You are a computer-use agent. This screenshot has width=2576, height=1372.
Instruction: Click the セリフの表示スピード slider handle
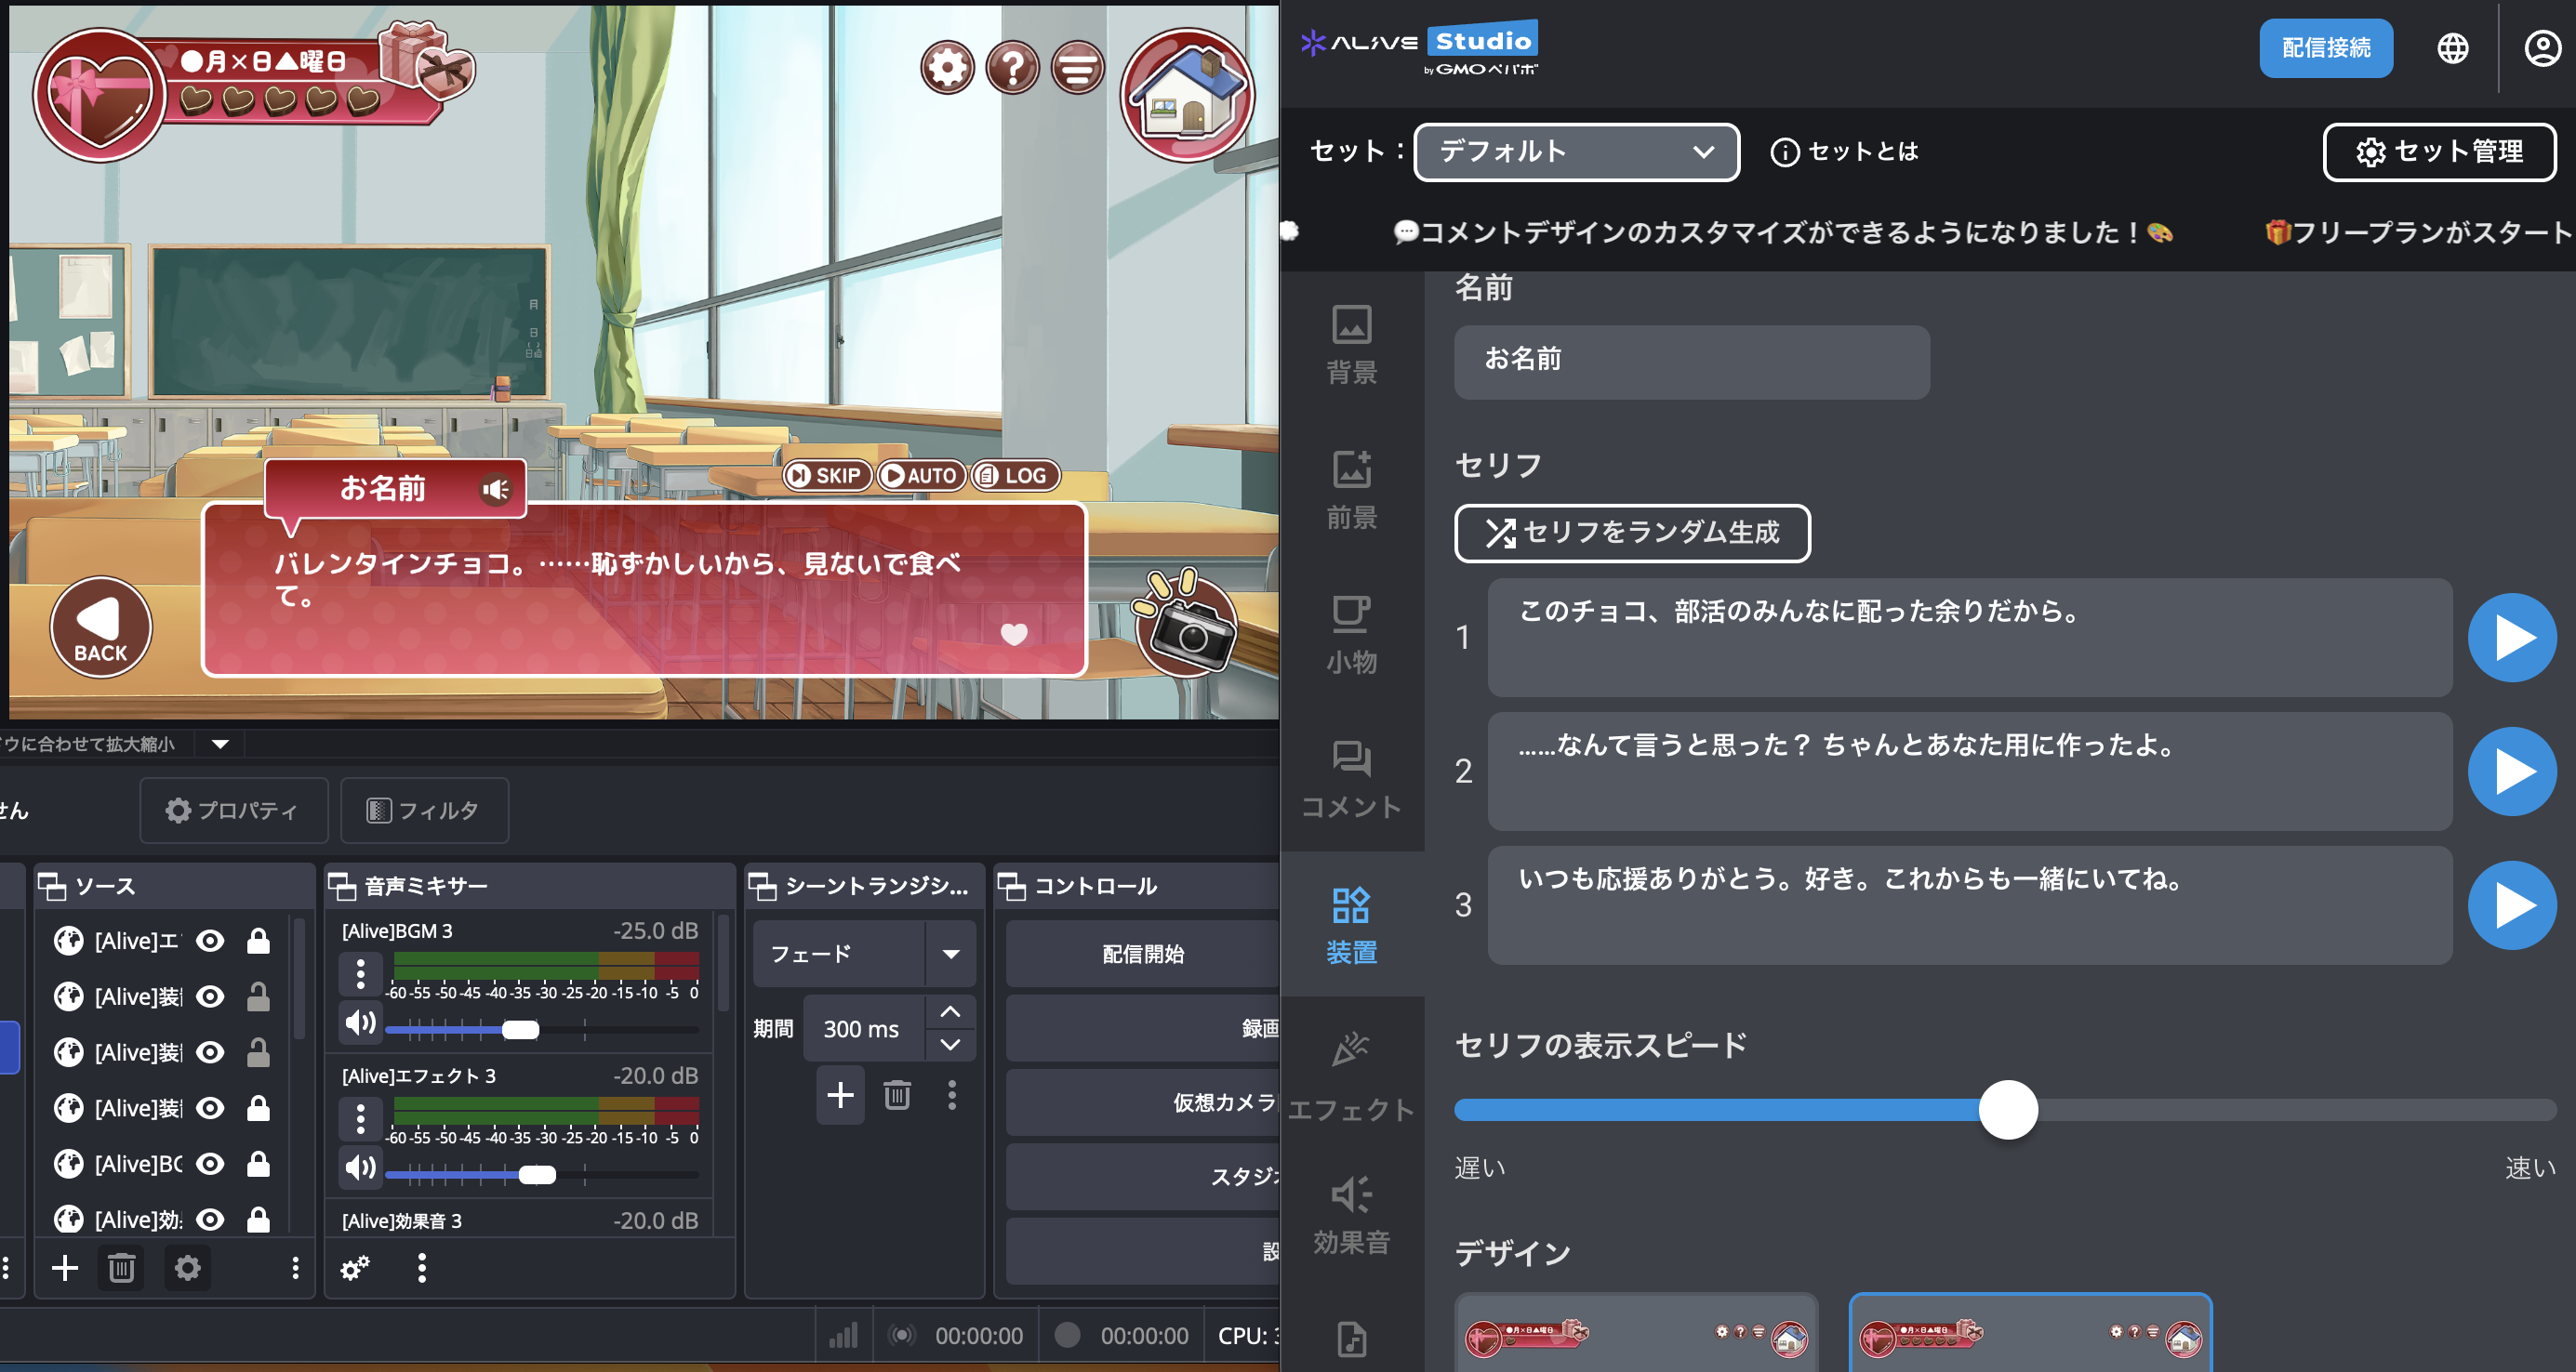coord(2007,1109)
